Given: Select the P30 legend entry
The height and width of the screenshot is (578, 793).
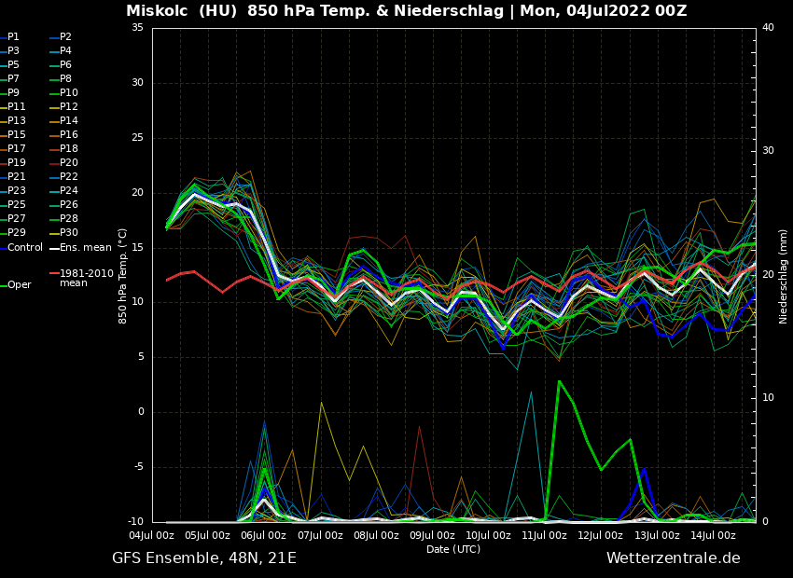Looking at the screenshot, I should [x=68, y=233].
